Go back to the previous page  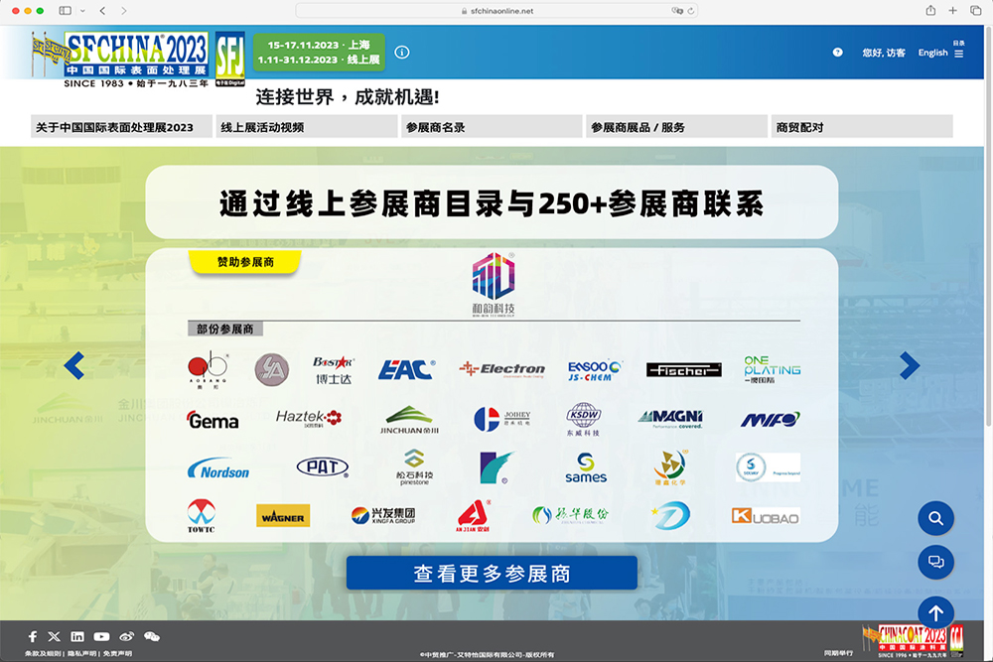tap(102, 11)
